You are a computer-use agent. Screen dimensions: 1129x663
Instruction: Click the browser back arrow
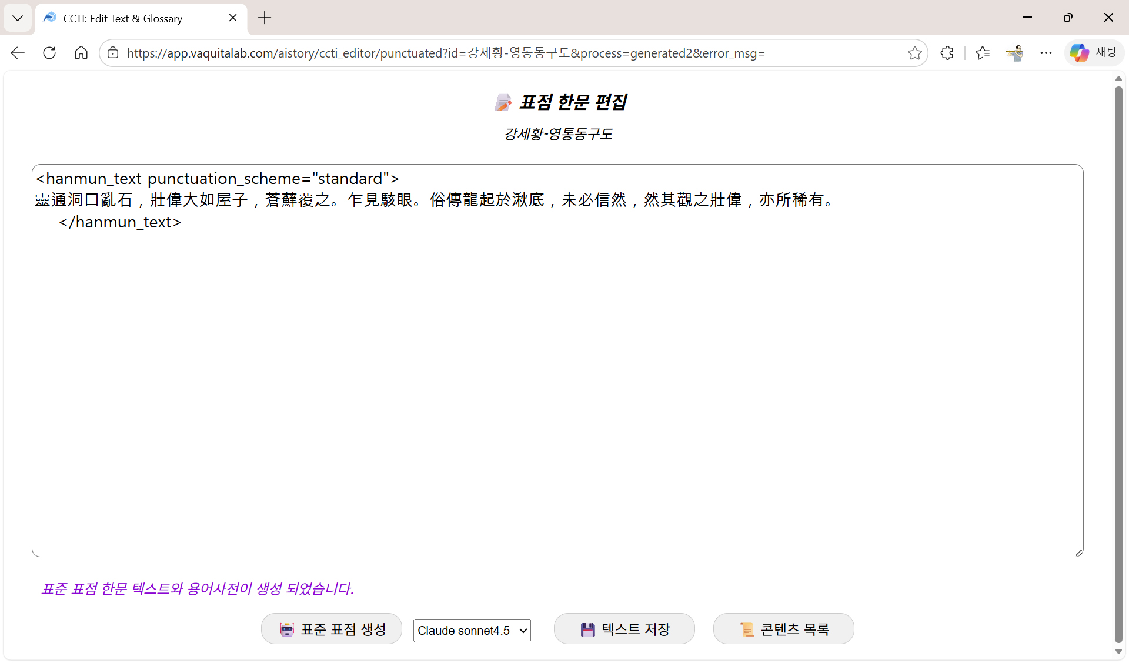18,53
